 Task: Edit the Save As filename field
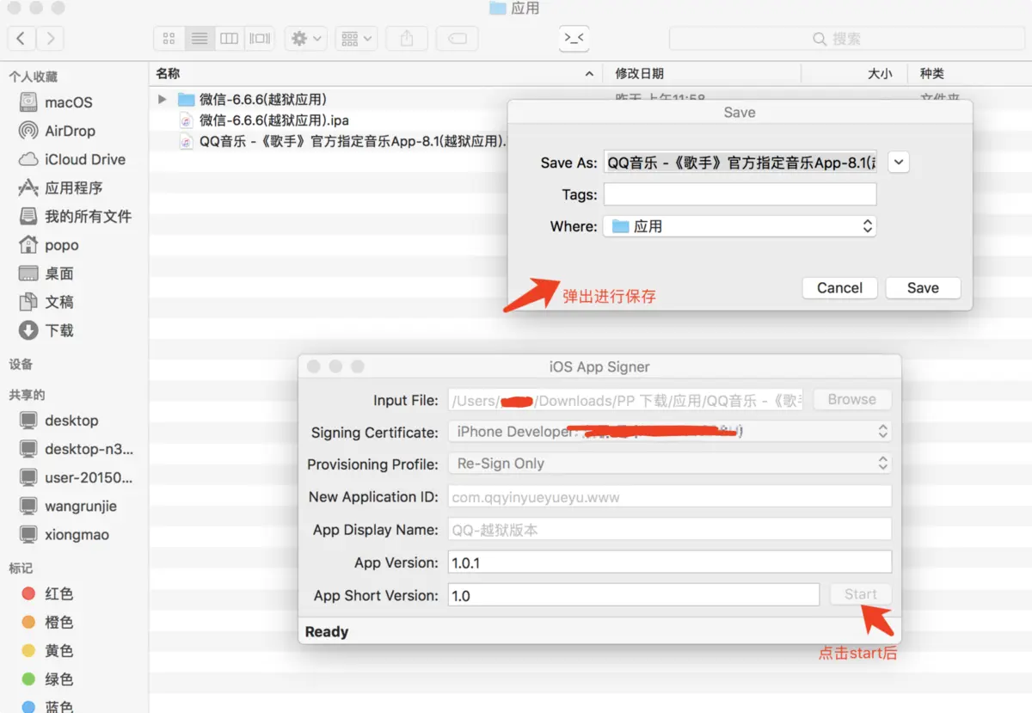740,163
